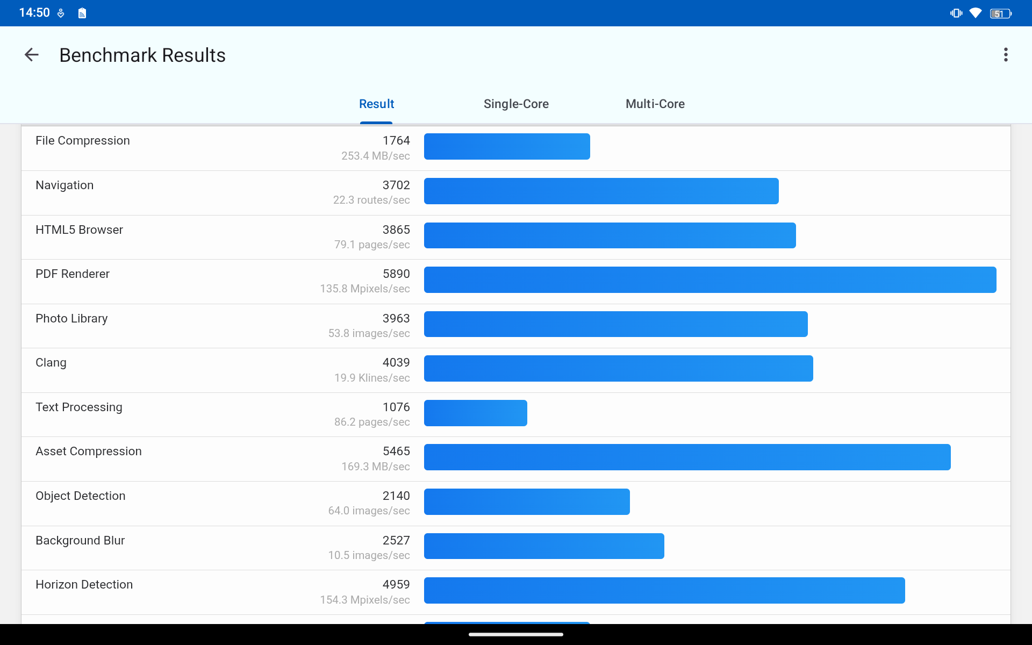1032x645 pixels.
Task: Tap the Text Processing score bar
Action: [x=475, y=413]
